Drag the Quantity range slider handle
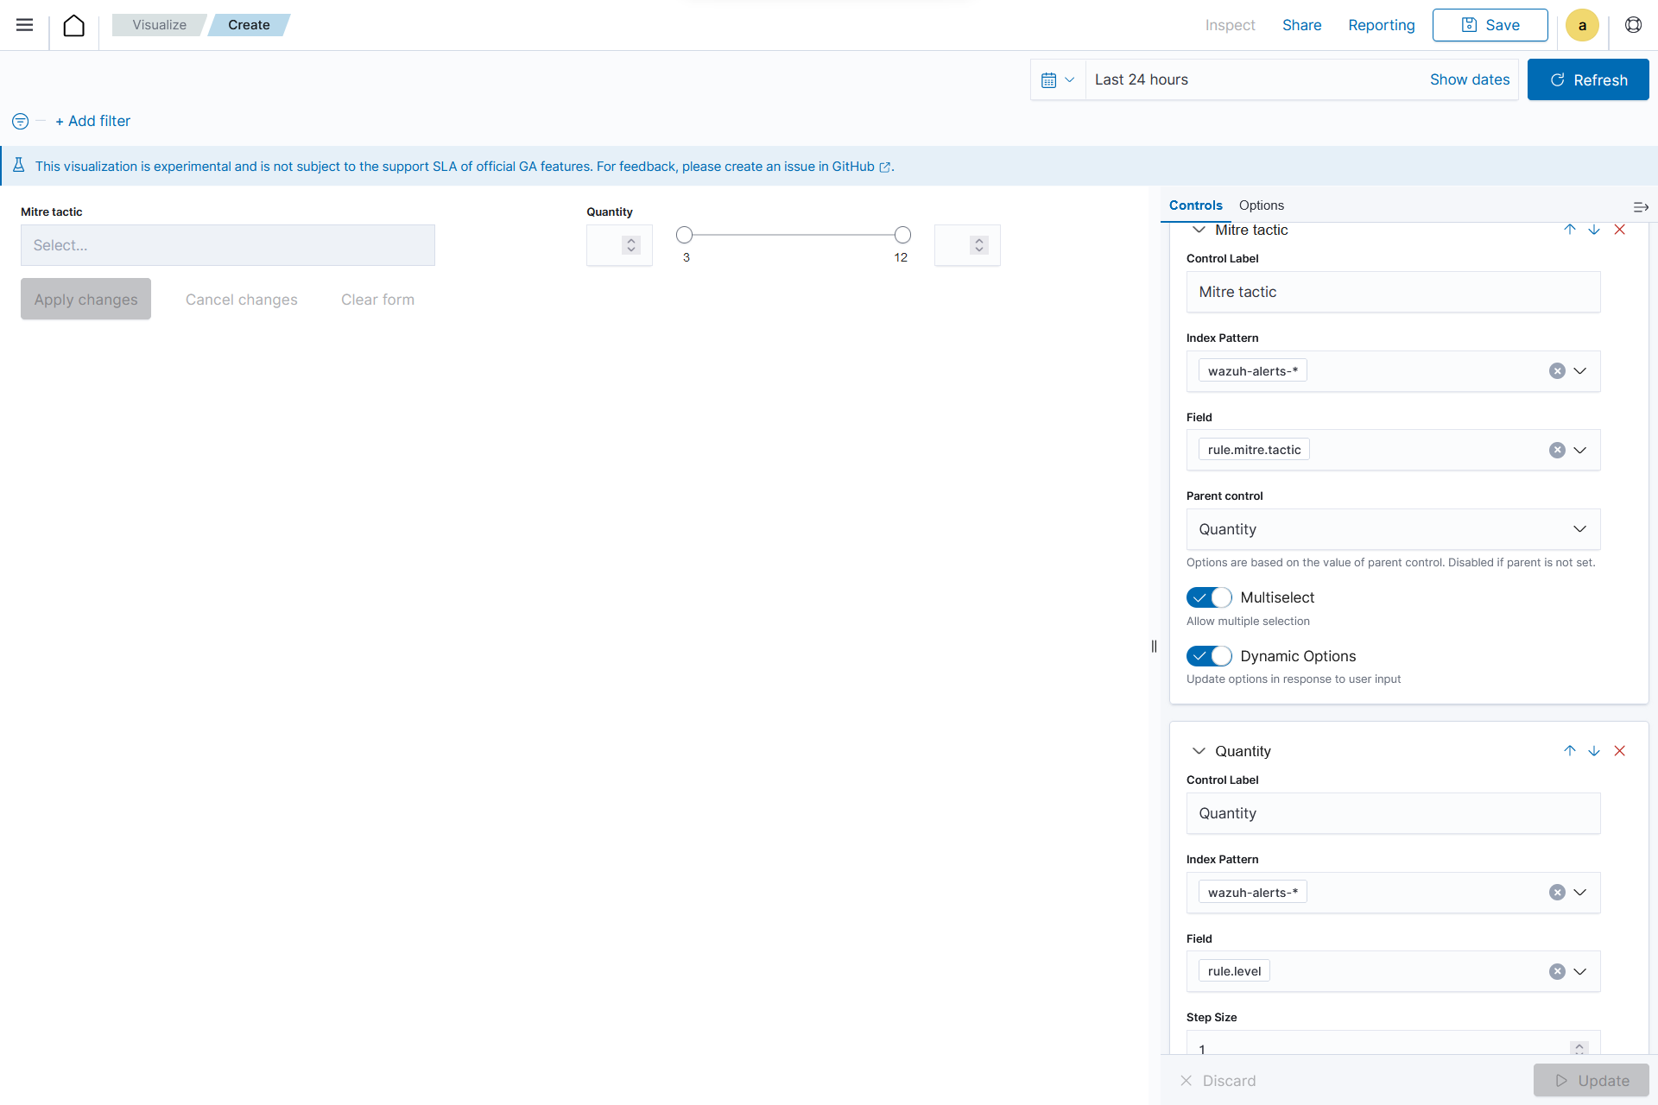 point(686,234)
